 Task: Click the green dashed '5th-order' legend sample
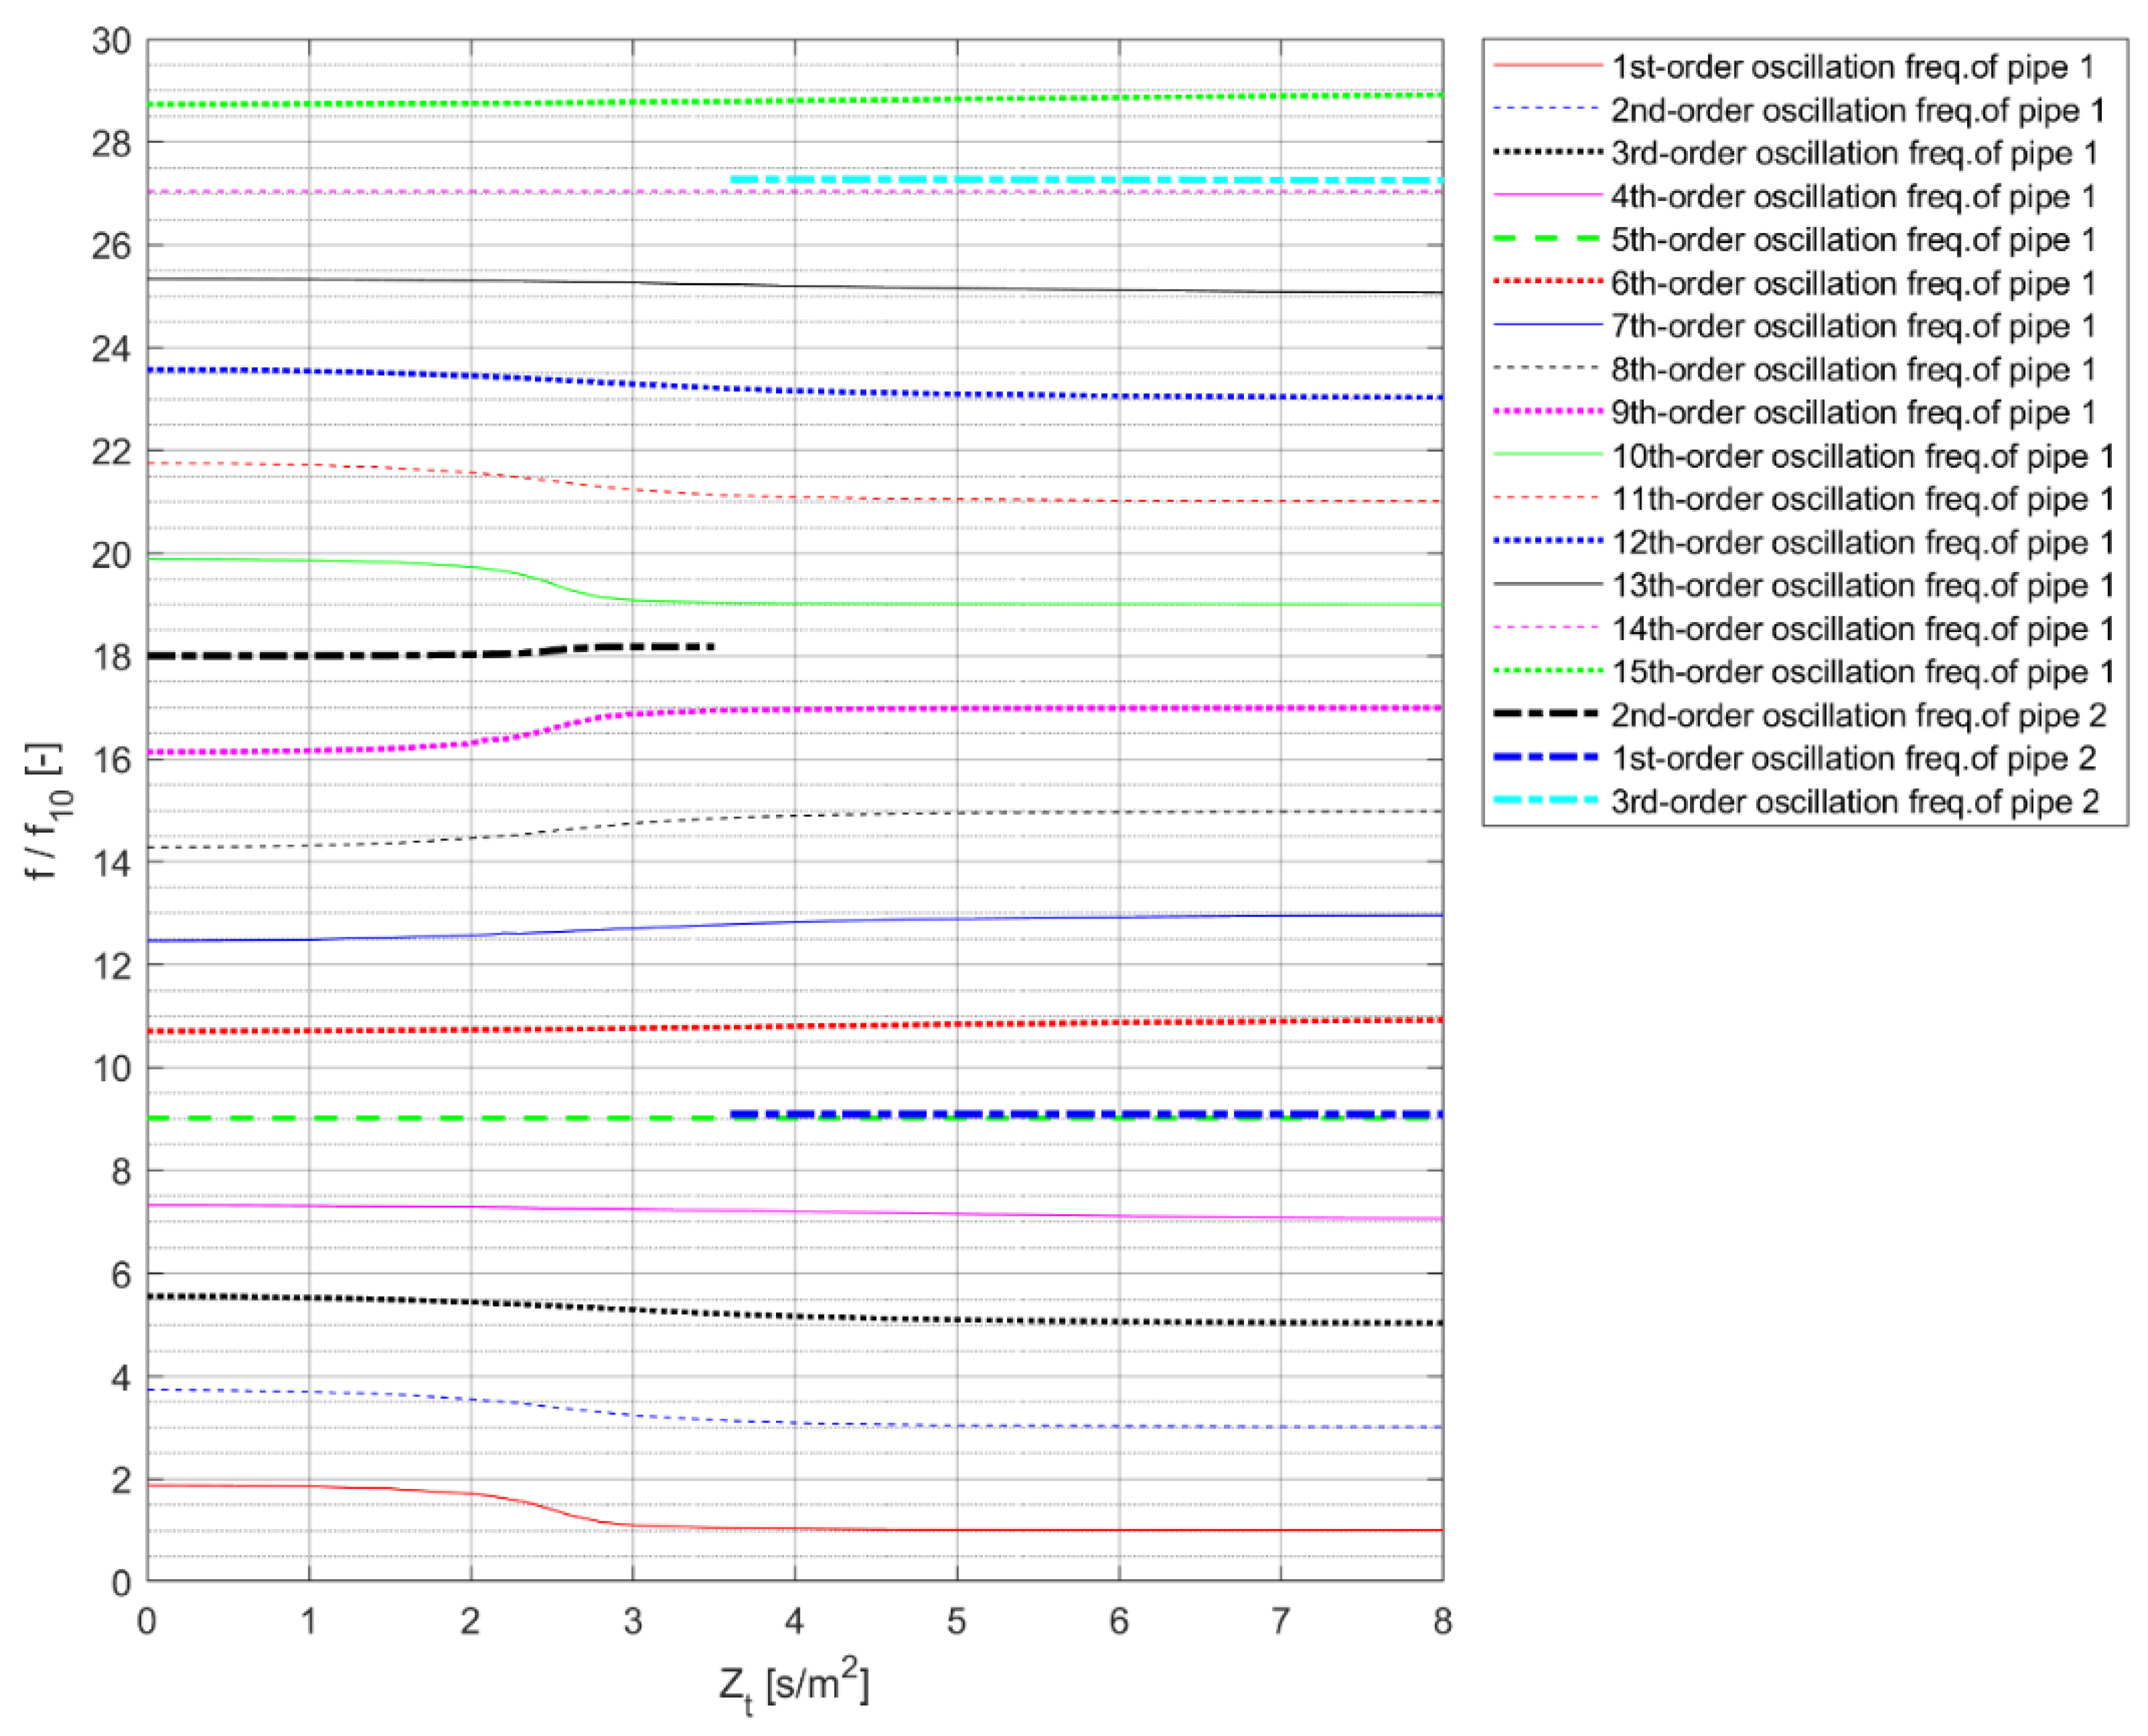click(x=1547, y=239)
